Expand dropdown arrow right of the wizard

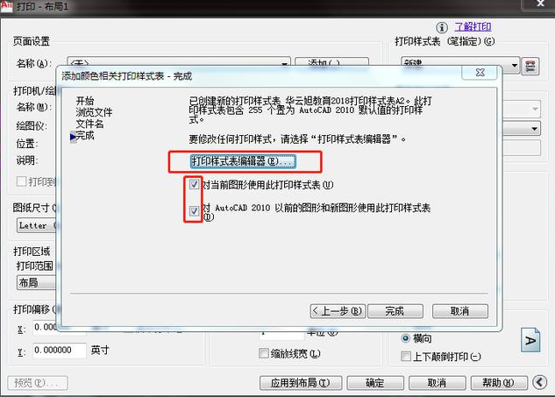pyautogui.click(x=534, y=129)
